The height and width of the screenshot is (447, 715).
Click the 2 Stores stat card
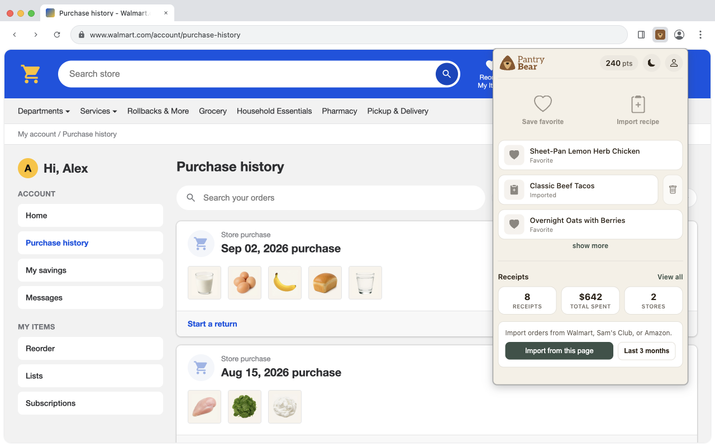pyautogui.click(x=654, y=301)
